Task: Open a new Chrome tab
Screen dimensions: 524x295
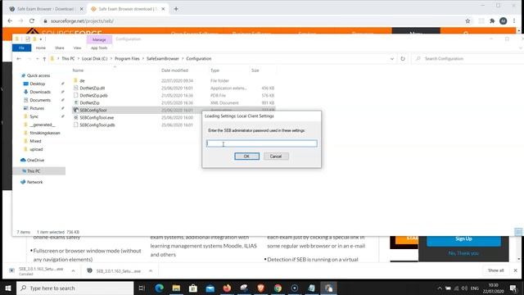Action: 176,9
